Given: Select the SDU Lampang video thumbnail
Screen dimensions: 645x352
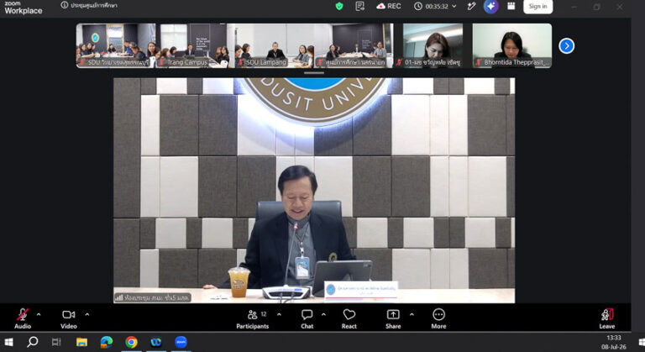Looking at the screenshot, I should [x=274, y=45].
